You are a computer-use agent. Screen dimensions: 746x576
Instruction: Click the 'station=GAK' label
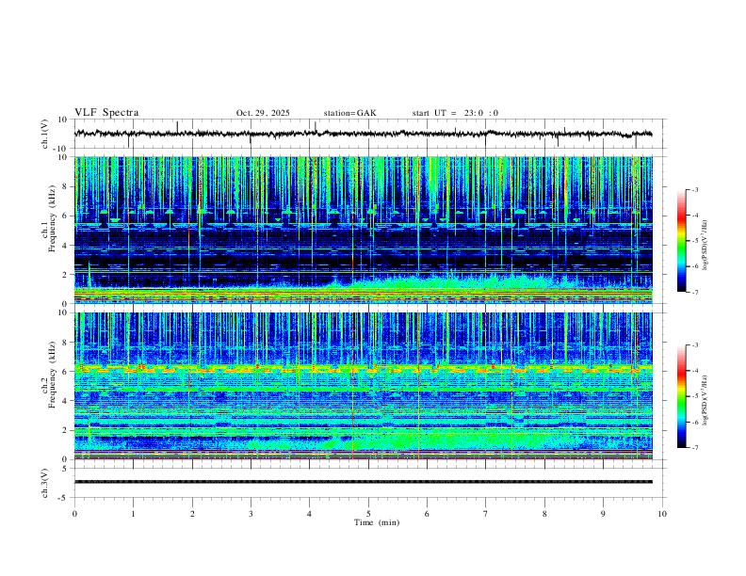[x=349, y=113]
